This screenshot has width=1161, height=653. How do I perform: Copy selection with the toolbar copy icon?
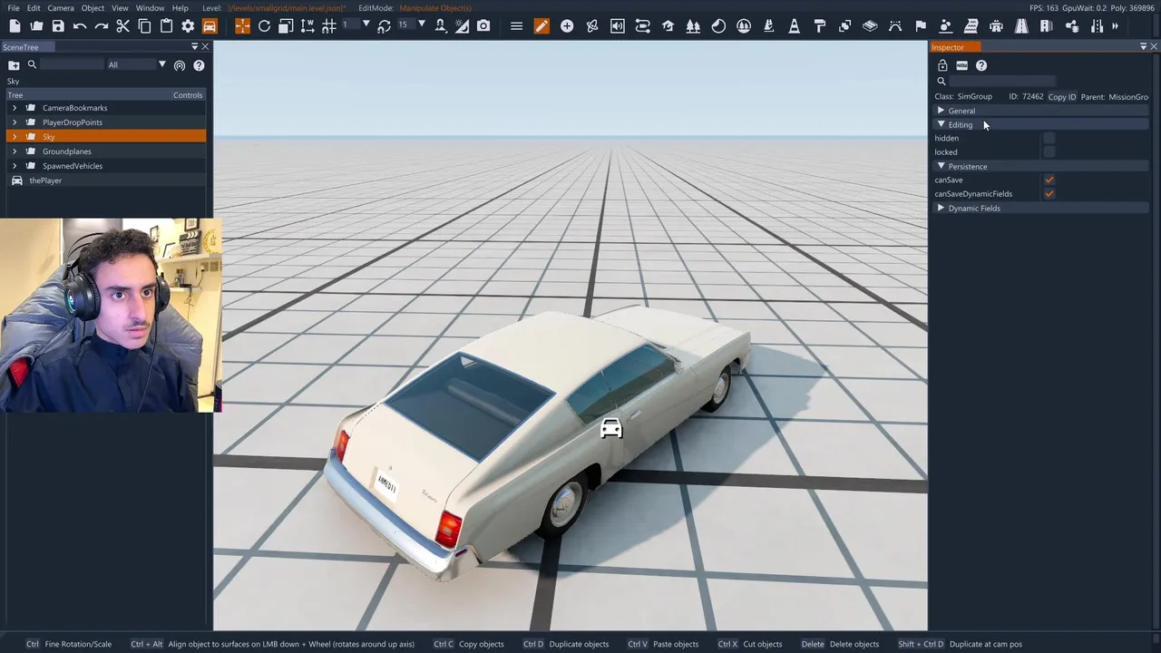(144, 26)
